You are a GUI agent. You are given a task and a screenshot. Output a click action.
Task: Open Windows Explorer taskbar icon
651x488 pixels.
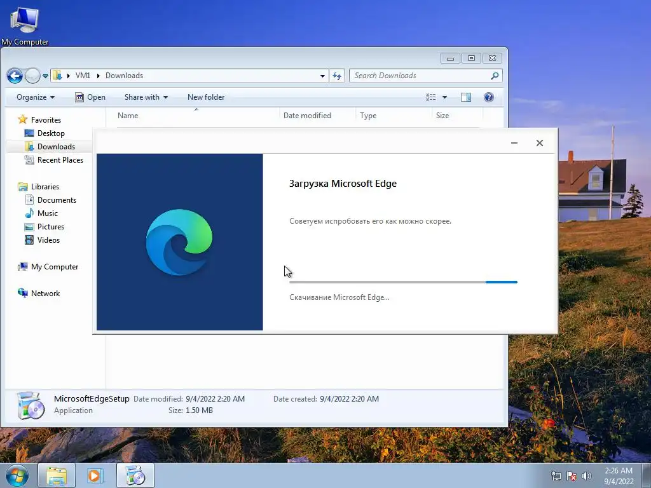tap(57, 475)
